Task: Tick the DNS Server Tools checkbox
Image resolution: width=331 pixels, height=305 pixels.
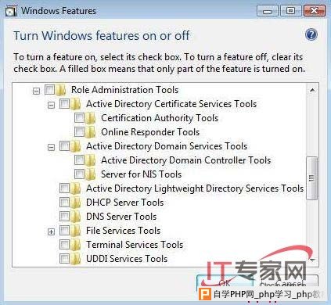Action: (64, 217)
